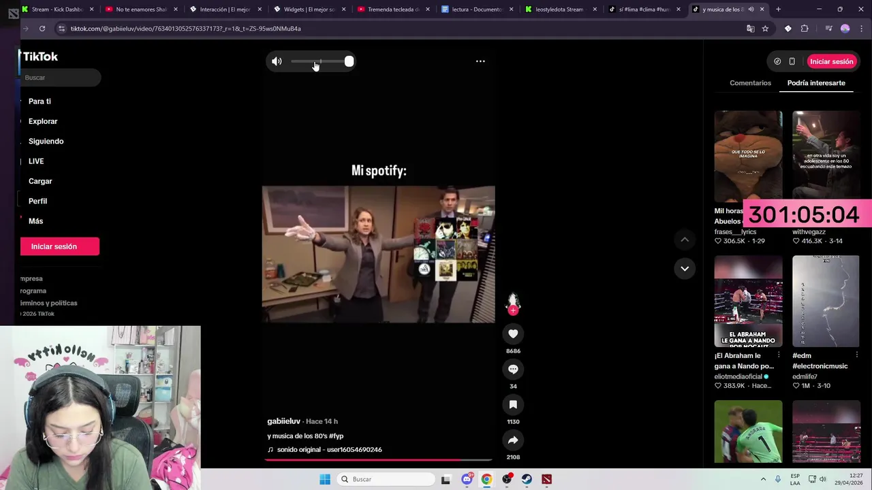Switch to lectura - Documentos tab
Screen dimensions: 872x490
pyautogui.click(x=478, y=10)
